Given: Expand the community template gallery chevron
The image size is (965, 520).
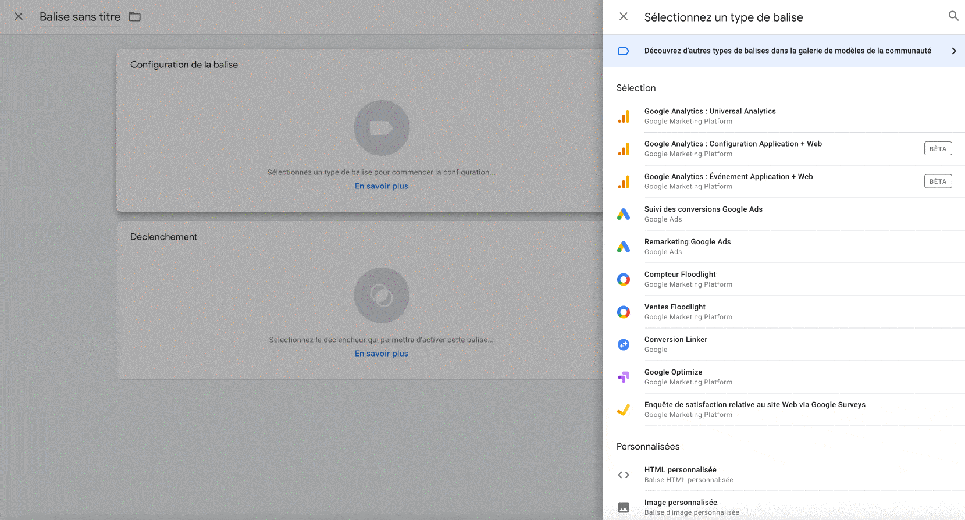Looking at the screenshot, I should [954, 51].
